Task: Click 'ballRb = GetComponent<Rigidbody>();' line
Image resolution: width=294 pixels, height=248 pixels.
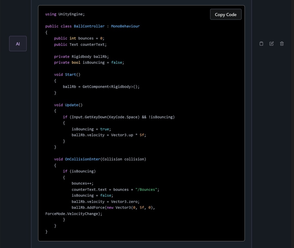Action: 101,87
